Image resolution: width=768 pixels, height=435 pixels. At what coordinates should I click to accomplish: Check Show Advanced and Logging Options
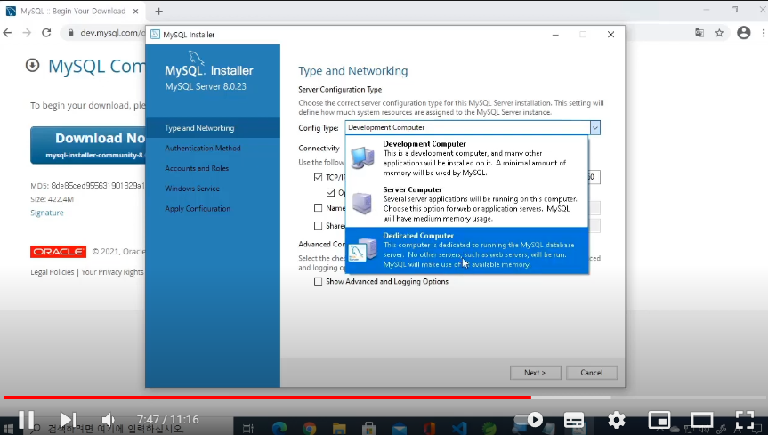click(319, 282)
